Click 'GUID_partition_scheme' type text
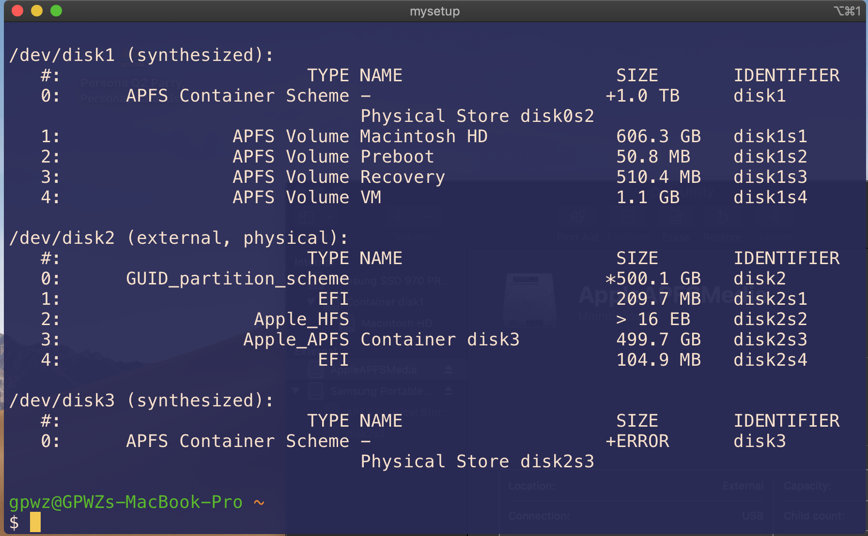This screenshot has height=536, width=868. 237,279
